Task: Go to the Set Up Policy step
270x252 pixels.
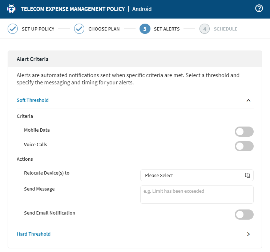Action: tap(38, 29)
